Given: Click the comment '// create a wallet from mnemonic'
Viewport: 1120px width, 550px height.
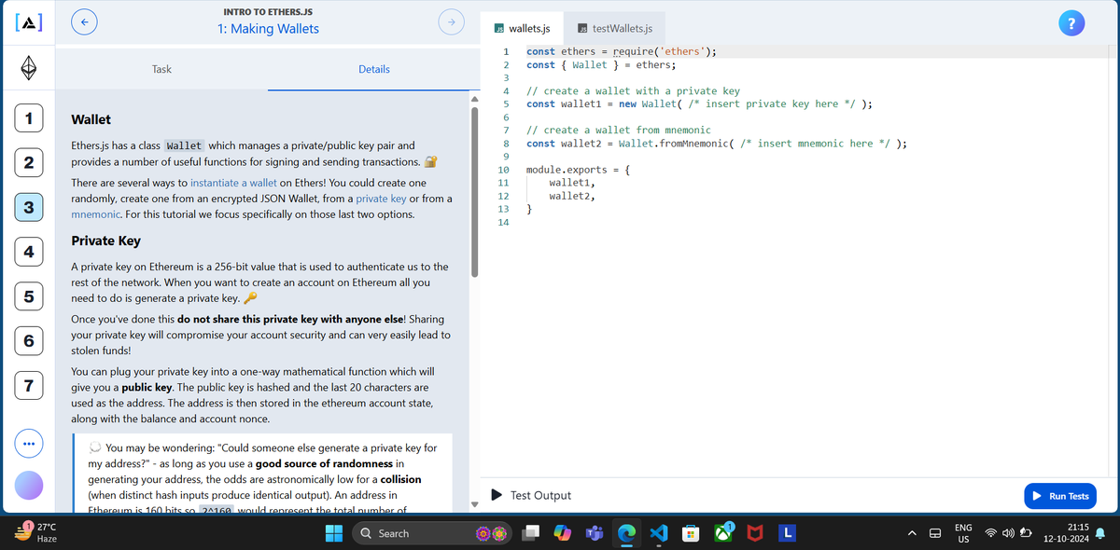Looking at the screenshot, I should click(x=619, y=131).
